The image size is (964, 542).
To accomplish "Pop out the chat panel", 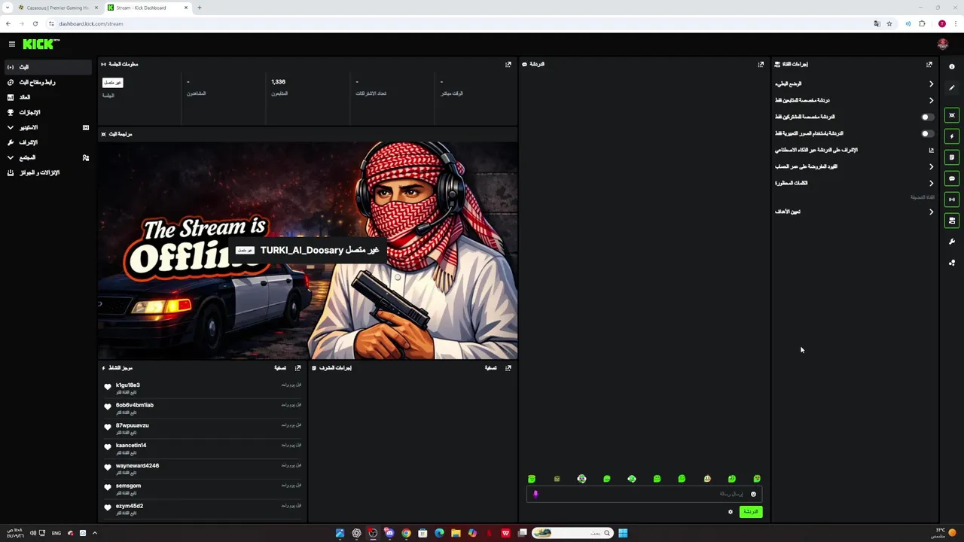I will point(761,64).
